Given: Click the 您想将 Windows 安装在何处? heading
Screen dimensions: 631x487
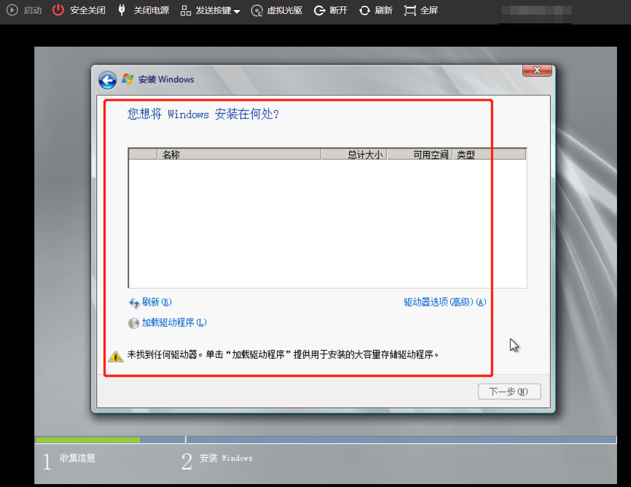Looking at the screenshot, I should point(203,114).
